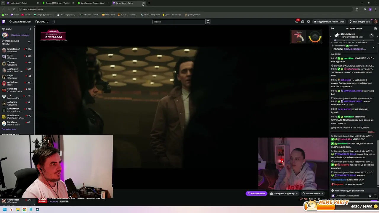Open the Dwarf10 username in chat
Screen dimensions: 379x213
[345, 165]
